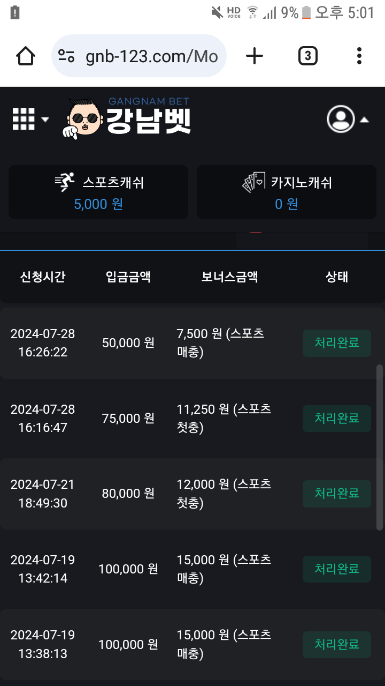Expand the arrow next to grid menu
Viewport: 385px width, 686px height.
click(x=45, y=120)
